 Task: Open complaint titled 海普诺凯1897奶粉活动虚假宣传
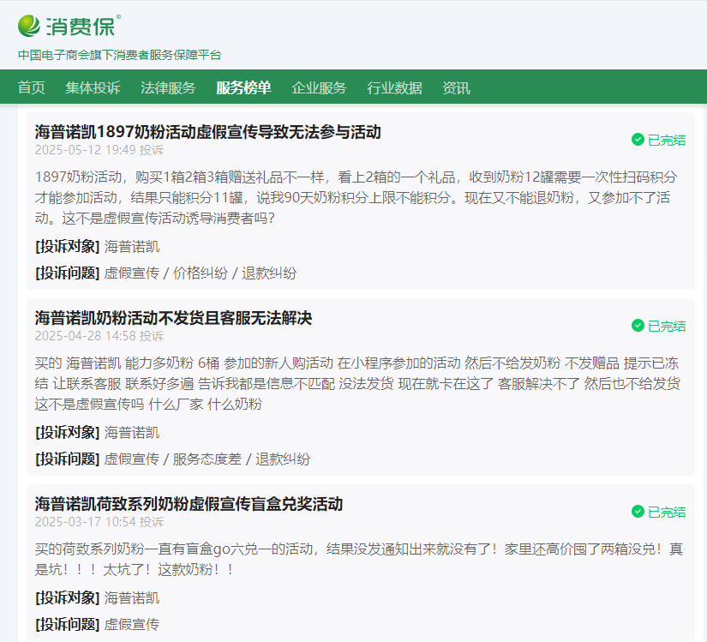tap(207, 132)
